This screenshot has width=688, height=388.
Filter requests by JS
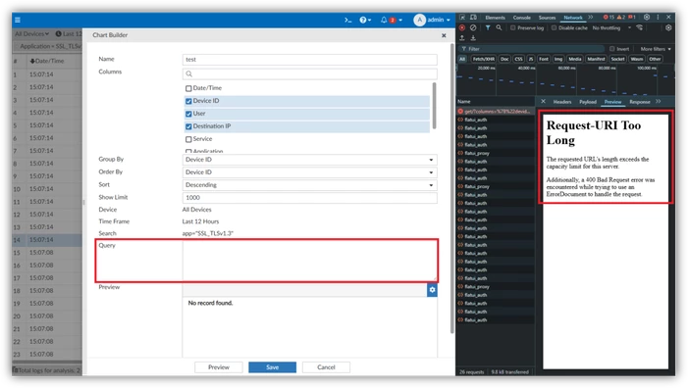531,59
